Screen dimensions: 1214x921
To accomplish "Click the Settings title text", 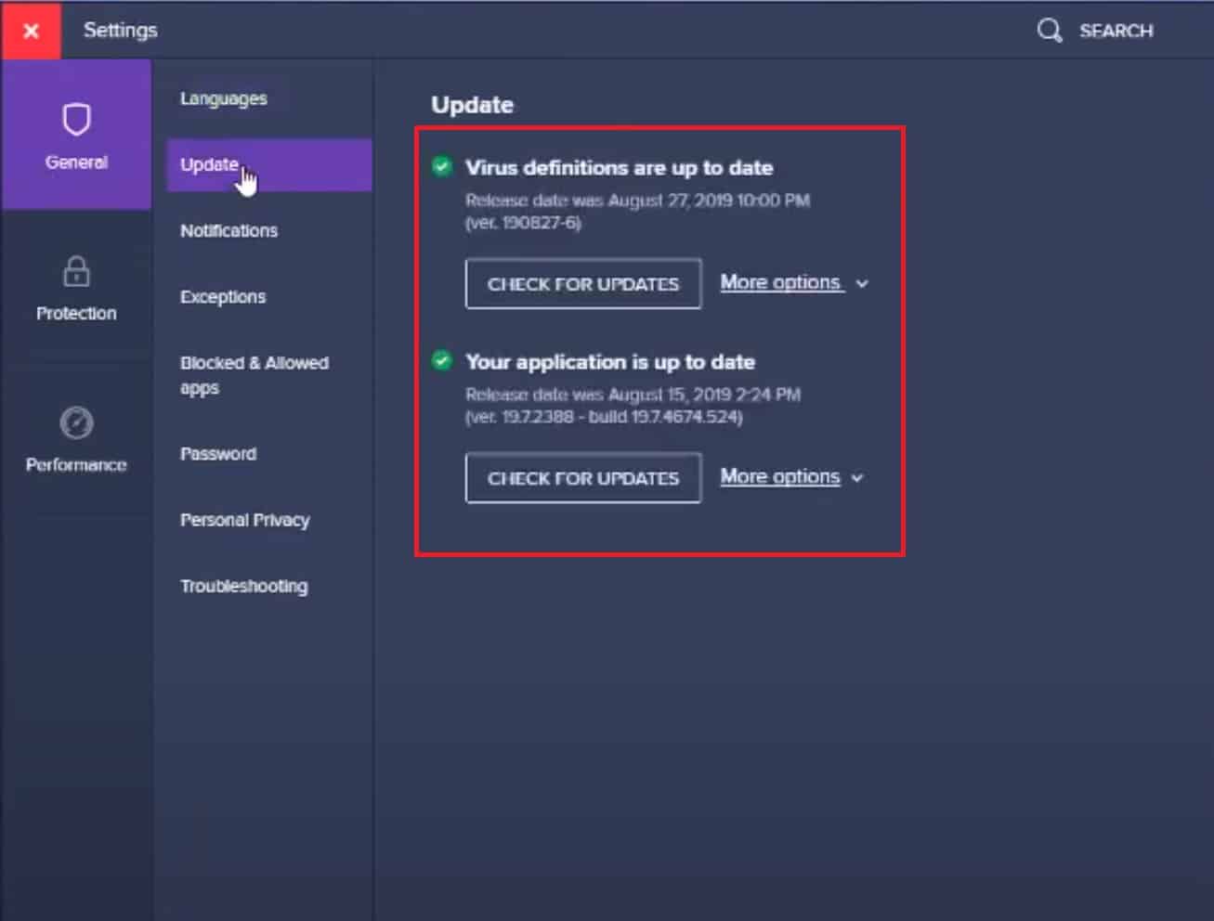I will click(121, 30).
